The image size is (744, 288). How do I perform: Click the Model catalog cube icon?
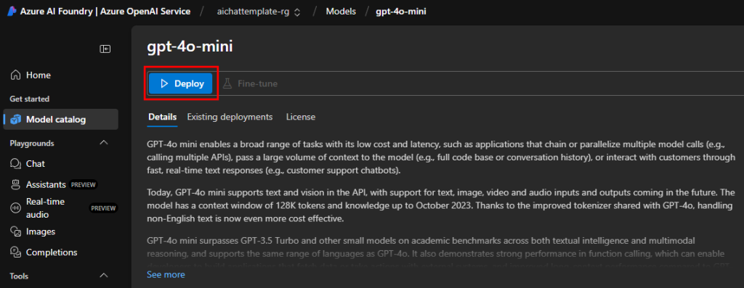pos(16,120)
